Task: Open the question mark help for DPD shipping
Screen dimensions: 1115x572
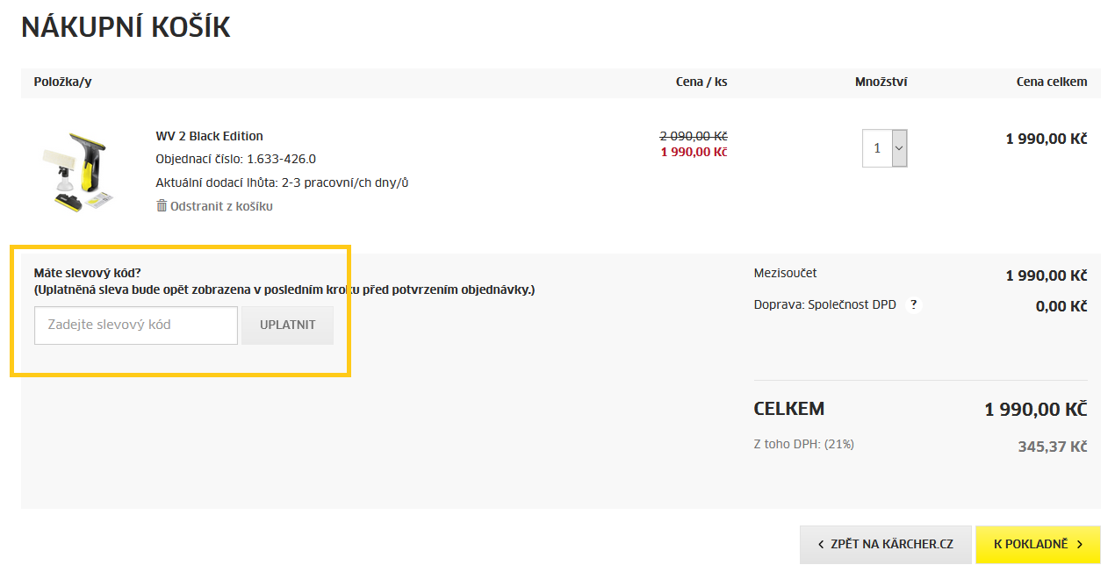Action: [x=914, y=304]
